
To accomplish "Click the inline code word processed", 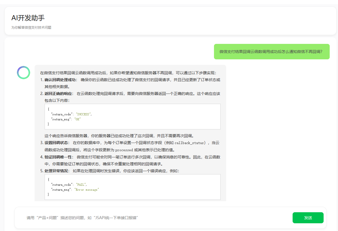I will (124, 150).
